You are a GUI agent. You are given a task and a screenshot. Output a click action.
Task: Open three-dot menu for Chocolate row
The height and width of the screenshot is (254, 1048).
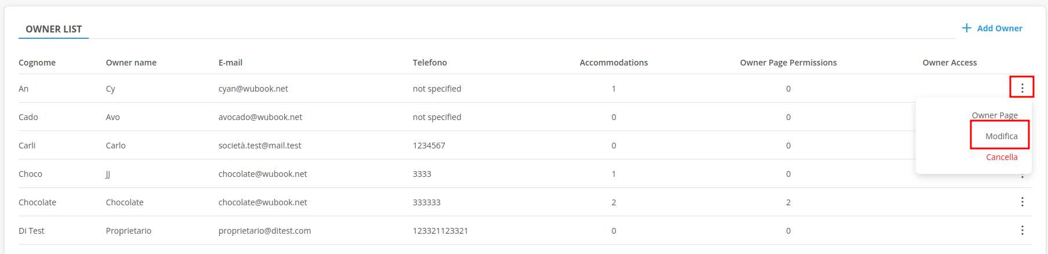[1022, 202]
